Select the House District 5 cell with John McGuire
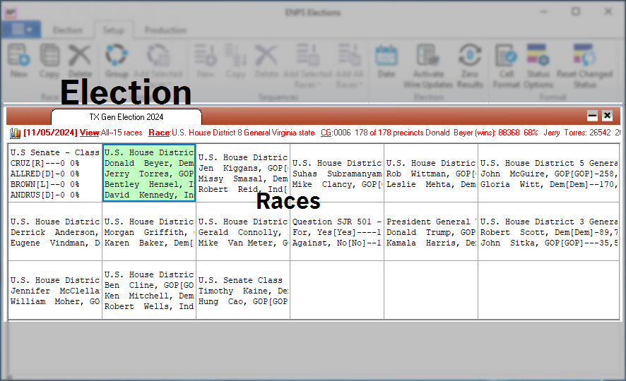Viewport: 626px width, 381px height. coord(548,173)
